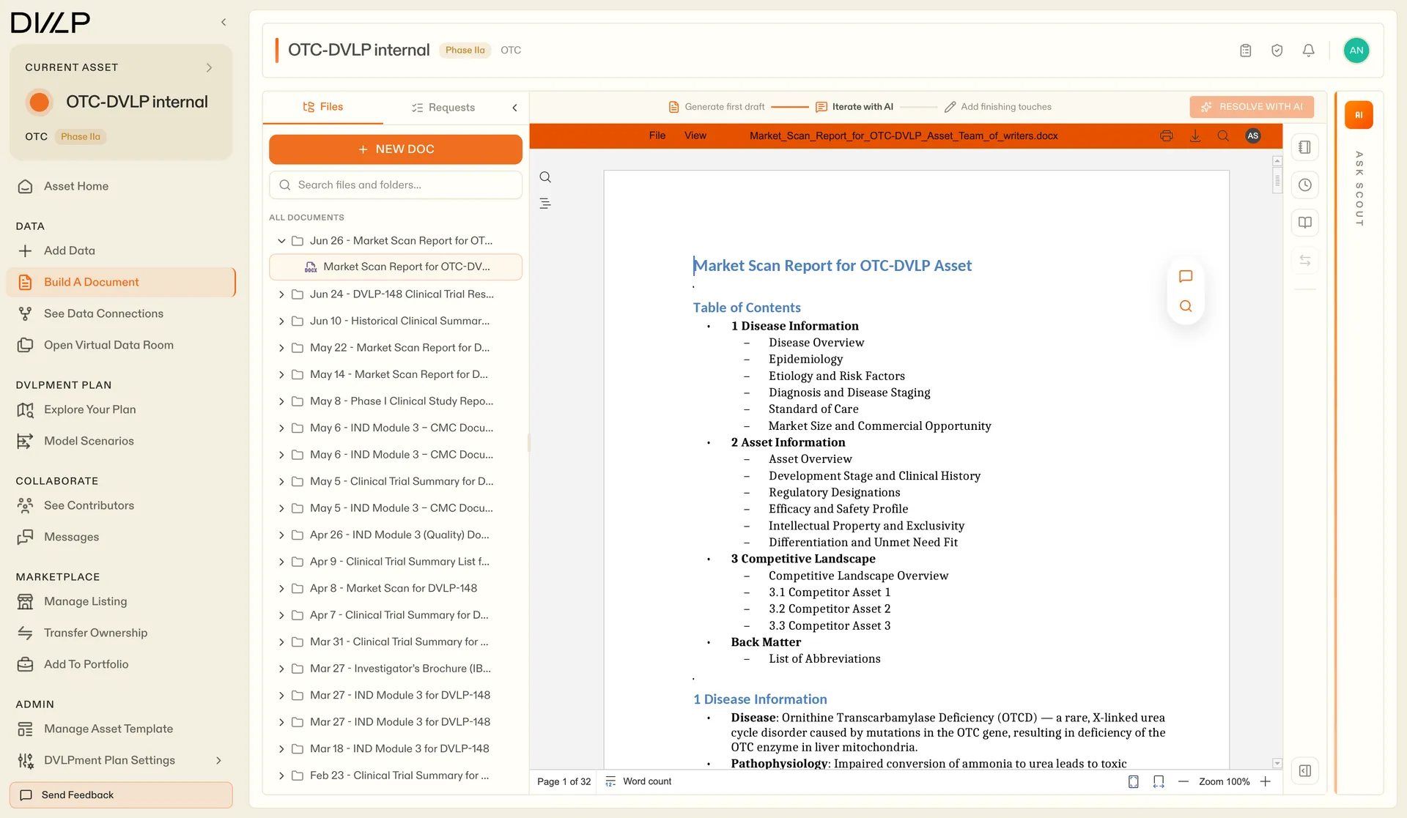Expand the Mar 27 Investigator's Brochure folder
The image size is (1407, 818).
[281, 669]
